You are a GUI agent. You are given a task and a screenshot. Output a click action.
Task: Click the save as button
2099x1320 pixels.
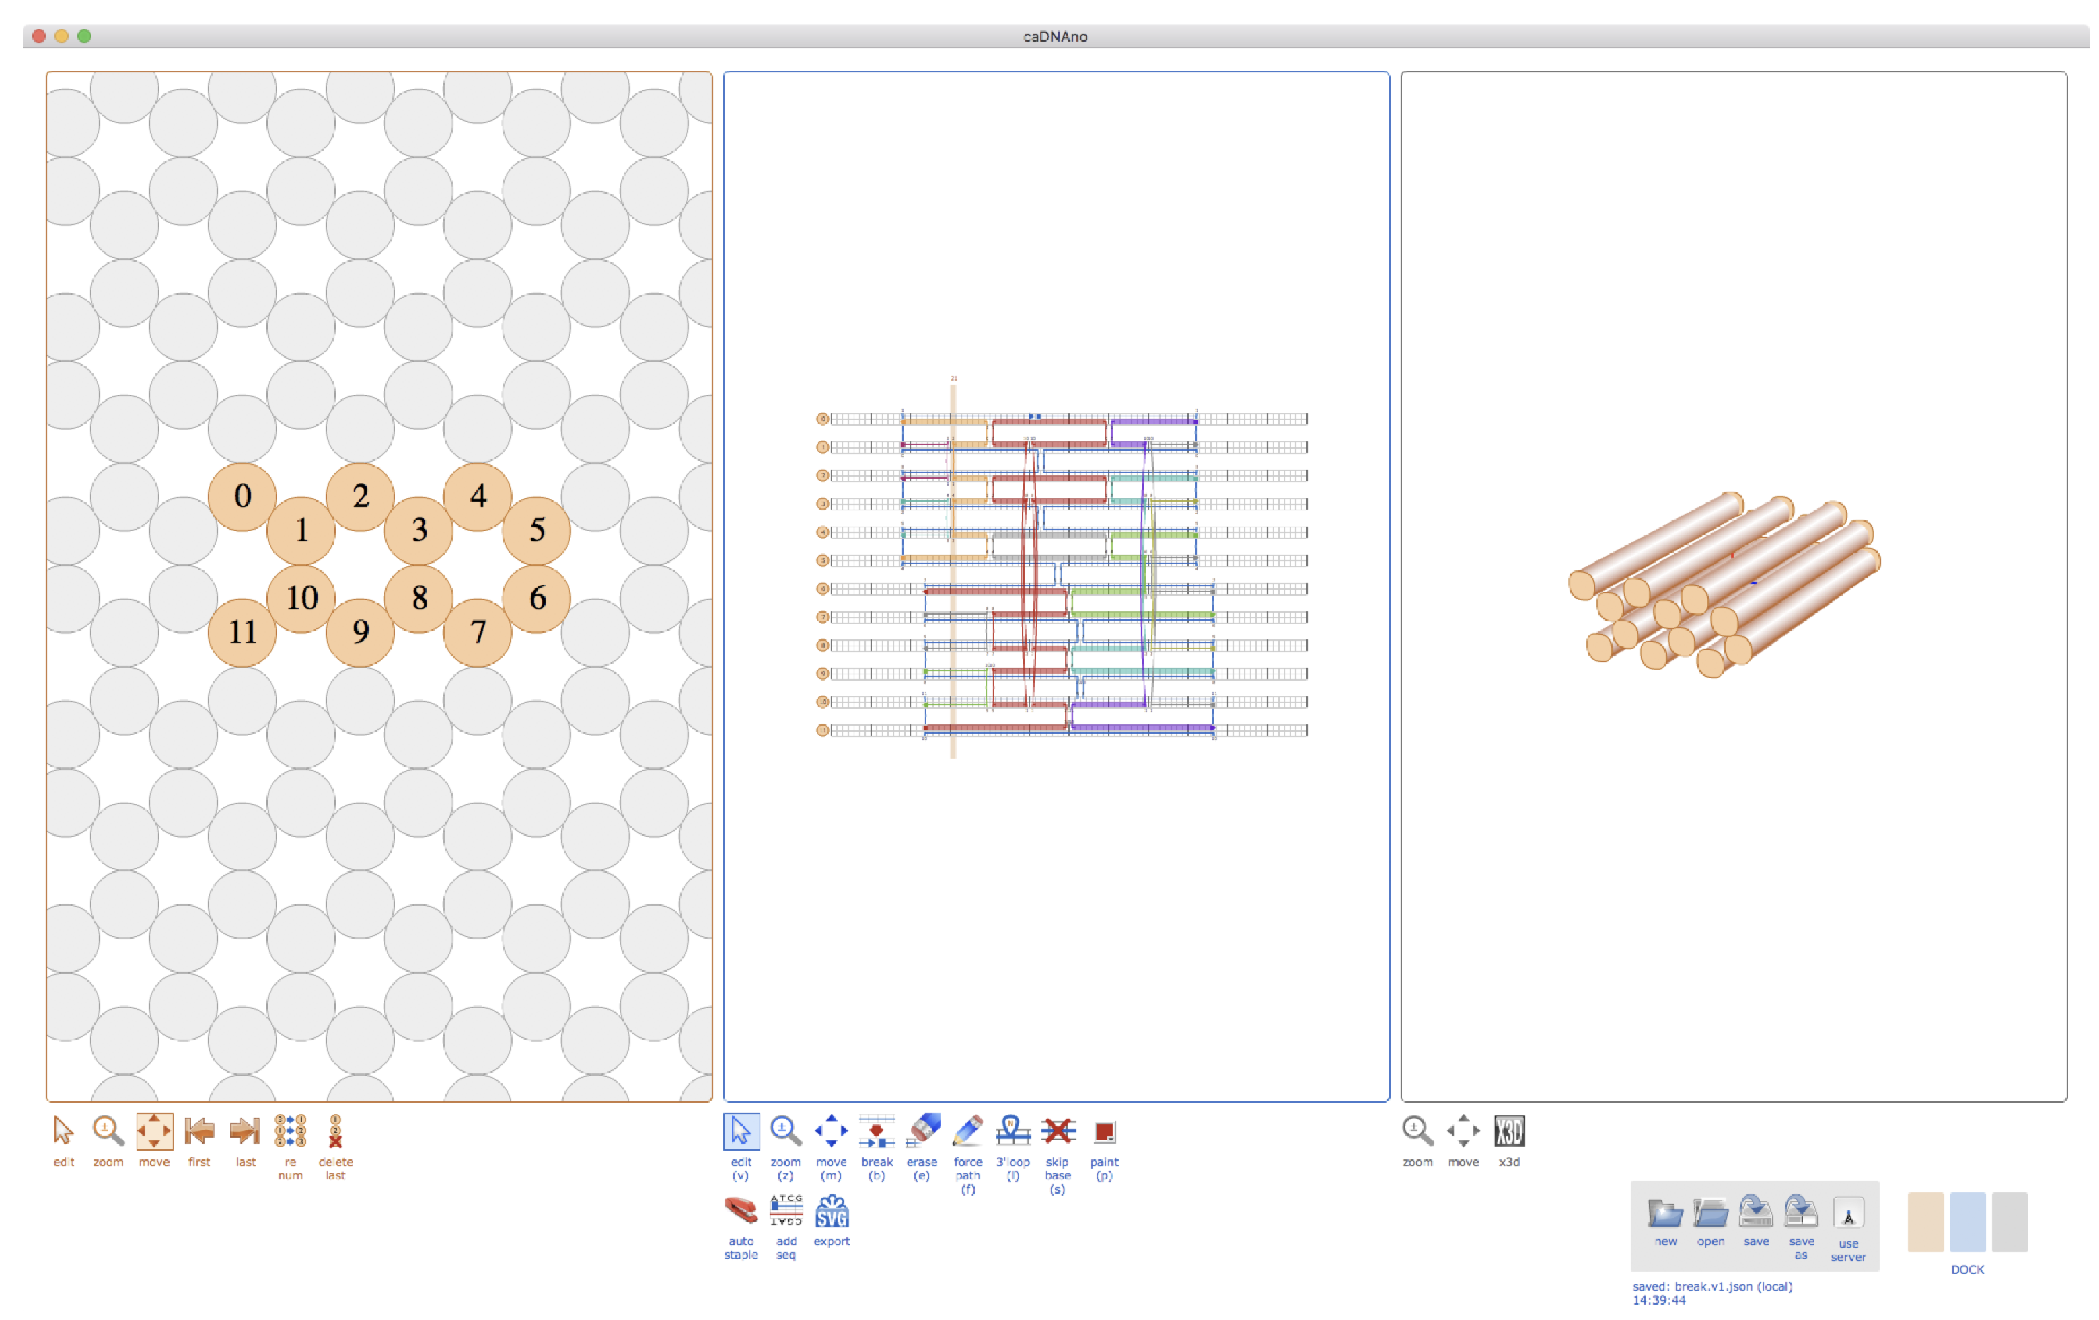(x=1801, y=1212)
